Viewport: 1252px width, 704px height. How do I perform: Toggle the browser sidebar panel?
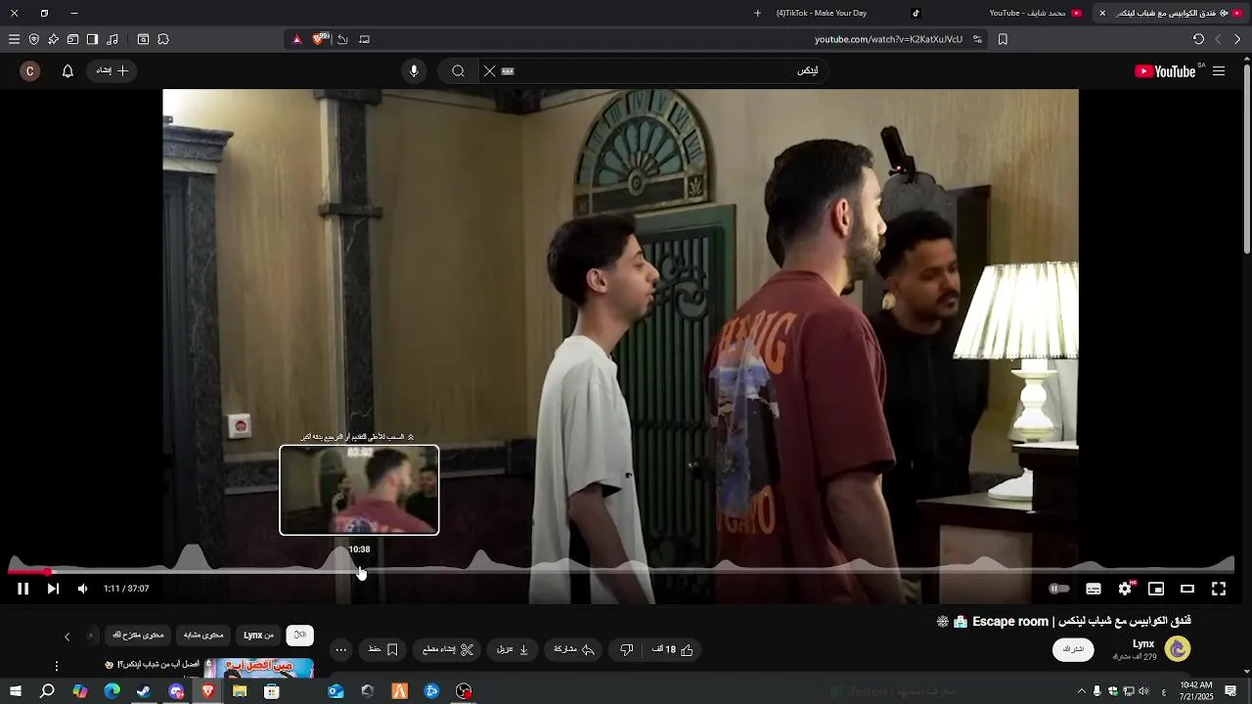(x=92, y=39)
